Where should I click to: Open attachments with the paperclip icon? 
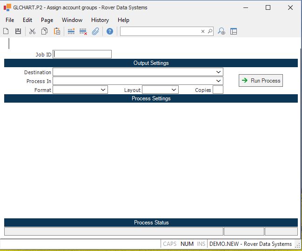point(95,31)
